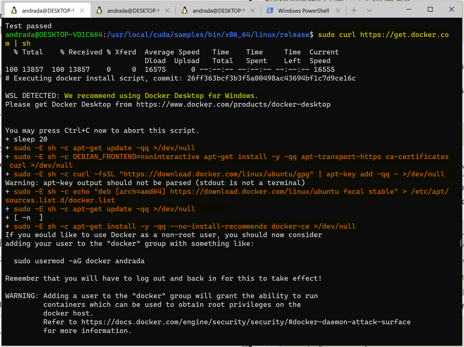This screenshot has width=464, height=347.
Task: Click the Dload value 16575
Action: (155, 70)
